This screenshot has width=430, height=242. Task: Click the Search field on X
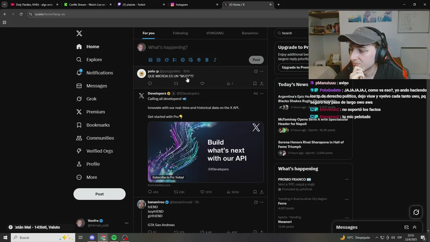point(292,33)
